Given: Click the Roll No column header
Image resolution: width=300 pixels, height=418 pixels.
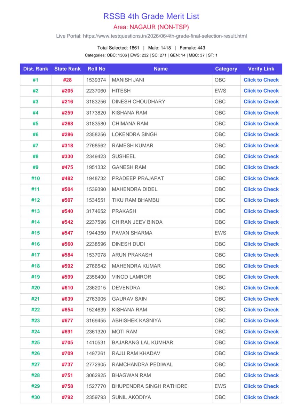Looking at the screenshot, I should (x=96, y=69).
